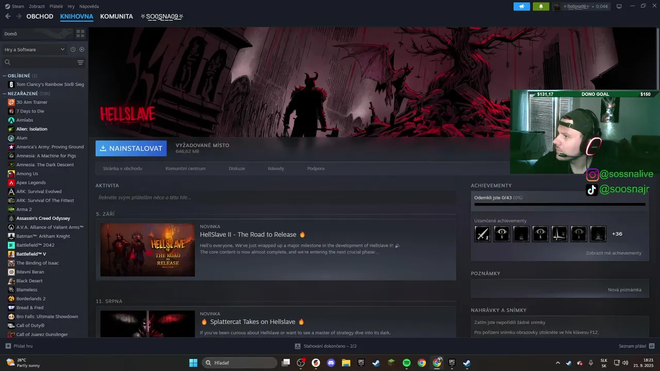The width and height of the screenshot is (660, 371).
Task: Open the Podpora link
Action: point(316,168)
